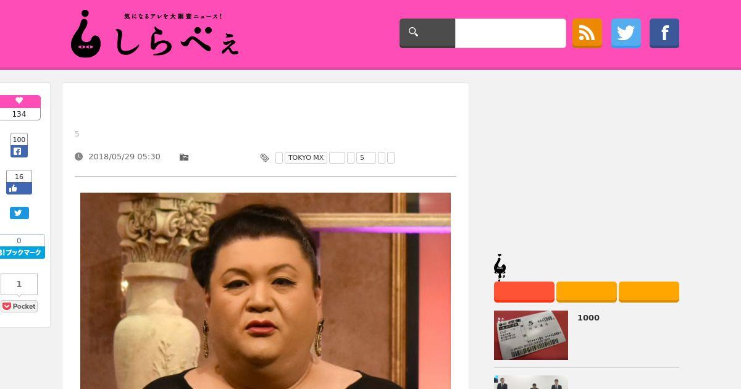This screenshot has height=389, width=741.
Task: Switch to the middle orange sidebar tab
Action: 587,292
